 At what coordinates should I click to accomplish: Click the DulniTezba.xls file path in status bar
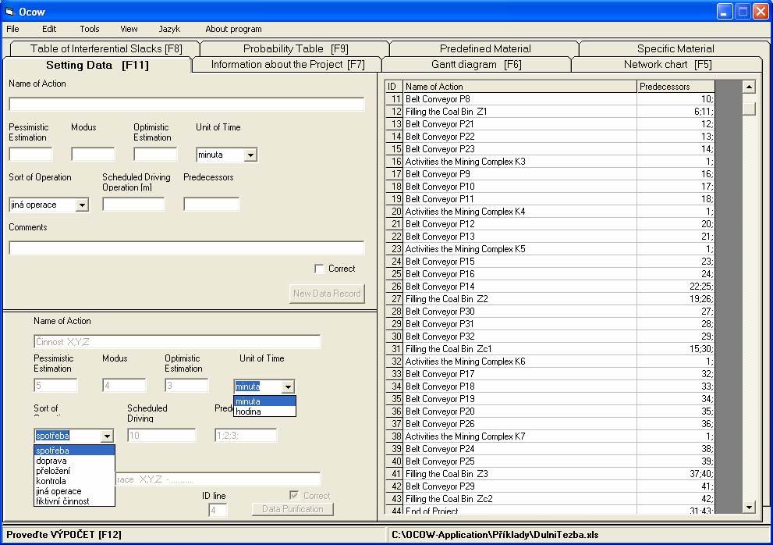[x=495, y=534]
